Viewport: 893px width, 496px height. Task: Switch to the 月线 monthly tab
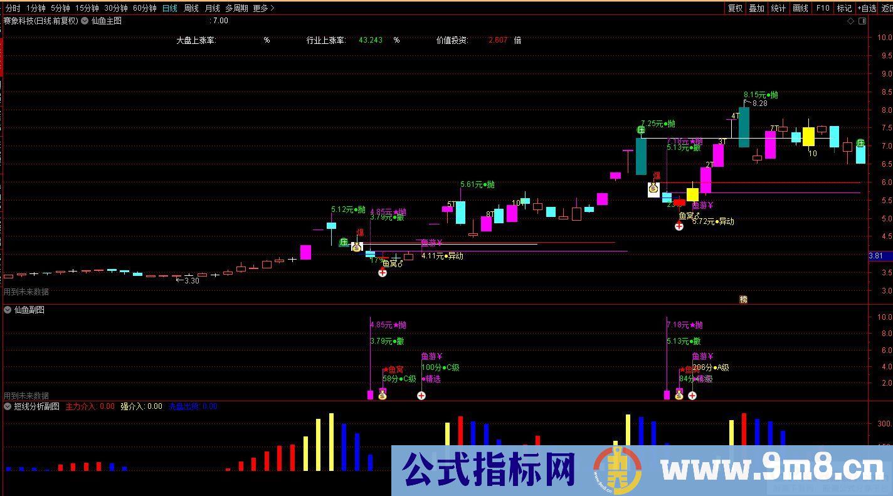pos(213,8)
